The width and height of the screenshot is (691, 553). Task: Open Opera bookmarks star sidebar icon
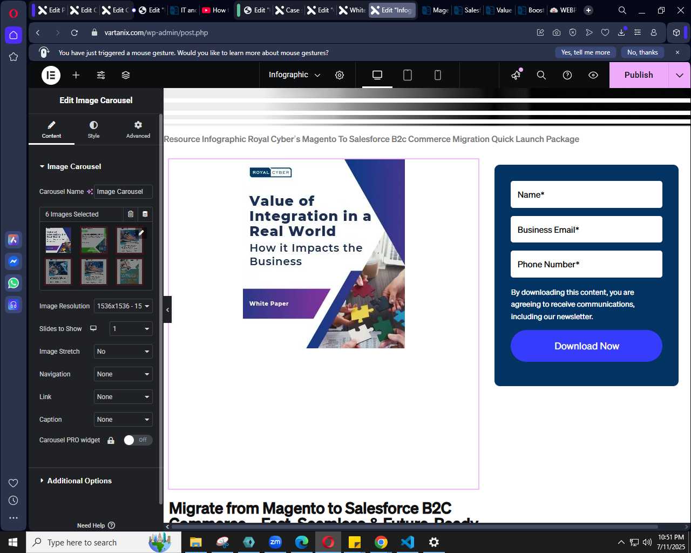click(13, 57)
